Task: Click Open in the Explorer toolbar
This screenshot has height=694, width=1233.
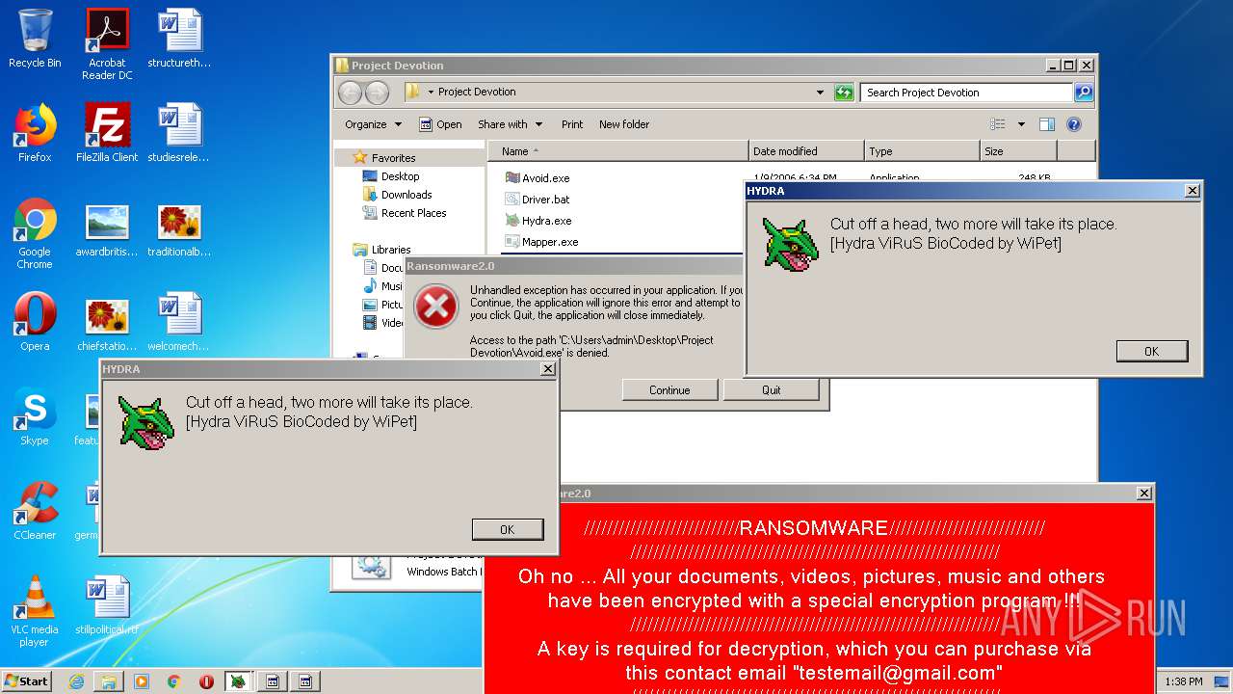Action: tap(440, 124)
